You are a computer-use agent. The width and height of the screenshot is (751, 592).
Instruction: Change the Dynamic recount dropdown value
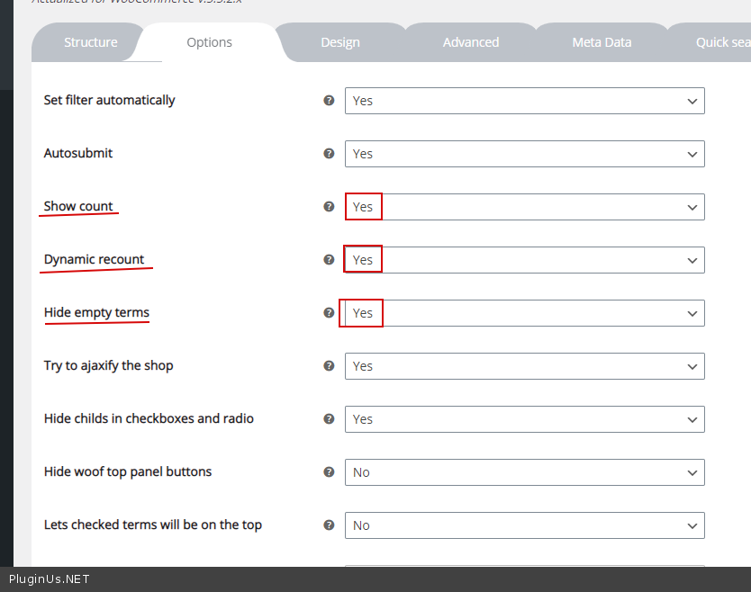[524, 260]
